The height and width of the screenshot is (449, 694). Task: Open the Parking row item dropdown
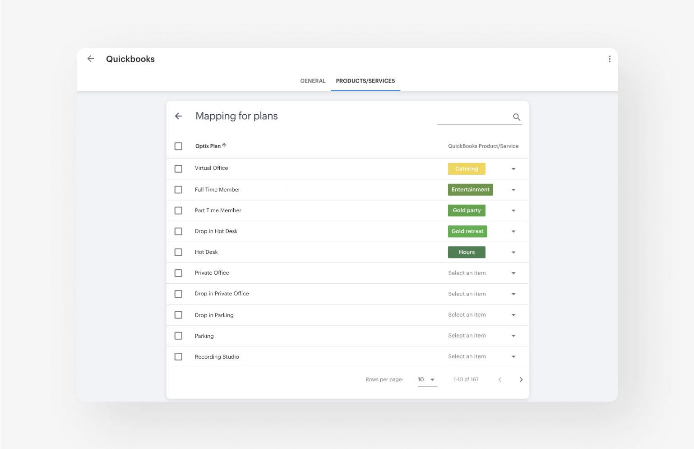coord(482,336)
